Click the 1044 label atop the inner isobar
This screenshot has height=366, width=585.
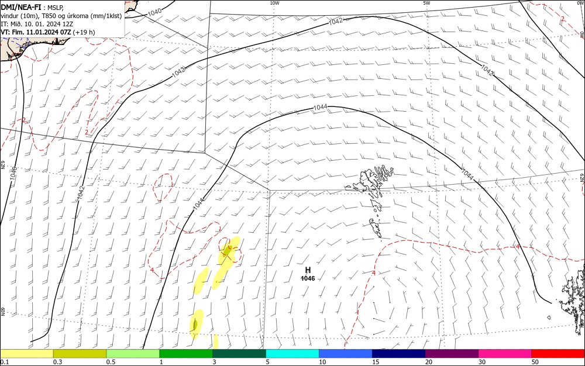[x=320, y=108]
